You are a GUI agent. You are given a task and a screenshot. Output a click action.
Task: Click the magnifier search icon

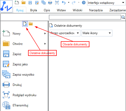[x=123, y=17]
